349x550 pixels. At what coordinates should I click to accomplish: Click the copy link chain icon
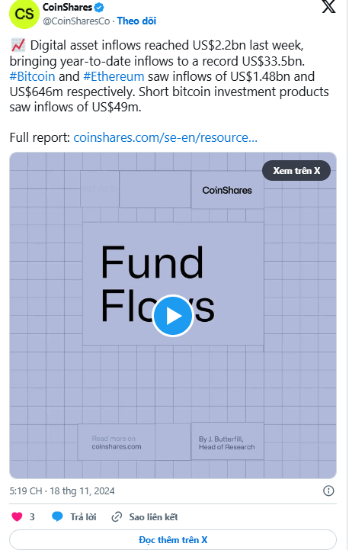click(117, 516)
